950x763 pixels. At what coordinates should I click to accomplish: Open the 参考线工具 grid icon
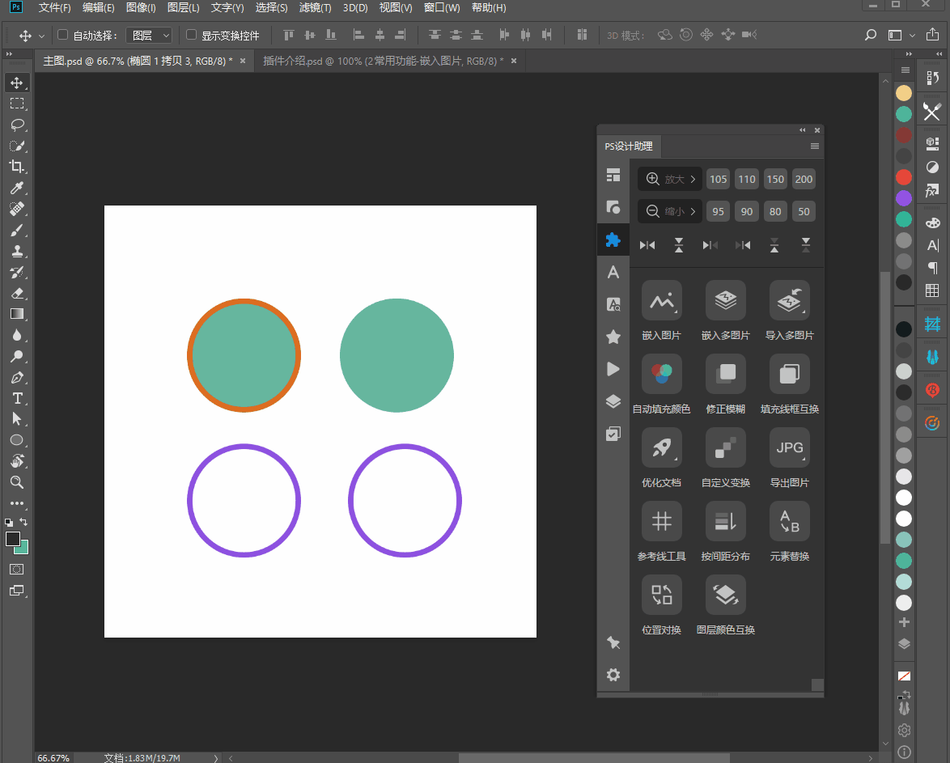[x=662, y=521]
